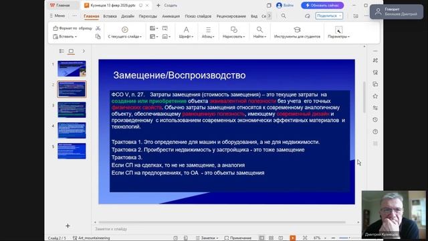The height and width of the screenshot is (241, 428).
Task: Open the section icon dropdown
Action: click(167, 36)
